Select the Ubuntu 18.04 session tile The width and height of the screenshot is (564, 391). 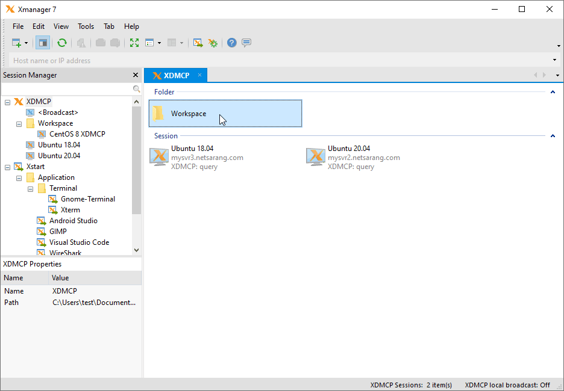pyautogui.click(x=196, y=157)
